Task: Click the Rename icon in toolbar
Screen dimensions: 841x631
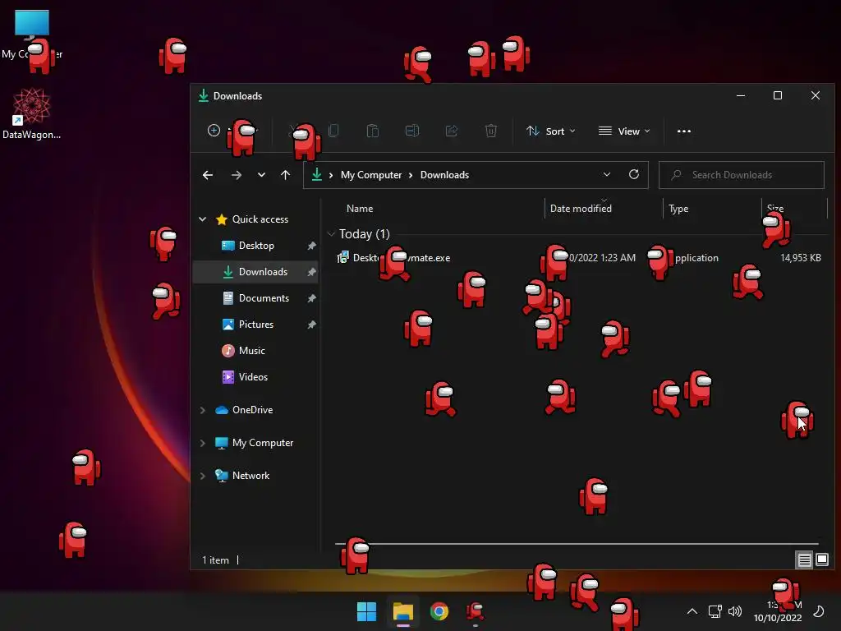Action: pos(412,131)
